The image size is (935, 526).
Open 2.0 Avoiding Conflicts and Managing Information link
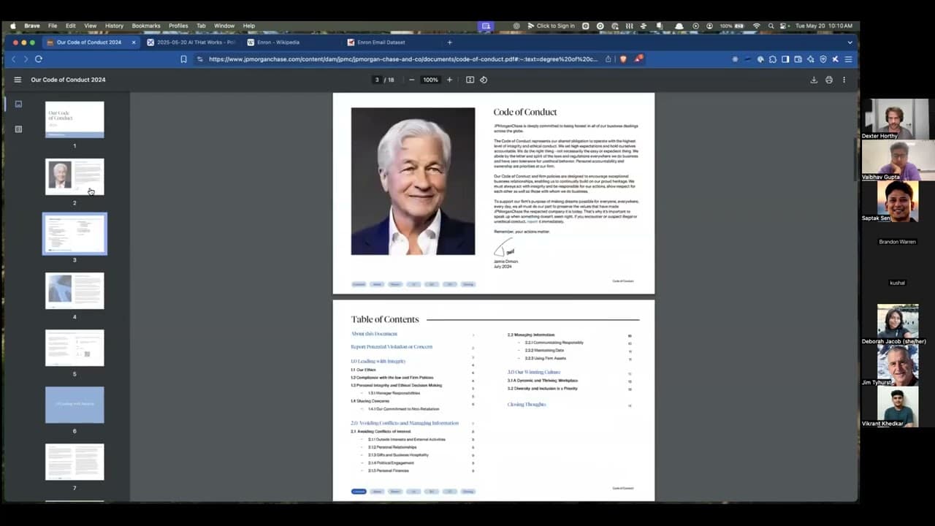405,423
